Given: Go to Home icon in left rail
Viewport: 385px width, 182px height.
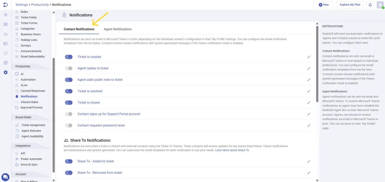Looking at the screenshot, I should click(x=5, y=15).
